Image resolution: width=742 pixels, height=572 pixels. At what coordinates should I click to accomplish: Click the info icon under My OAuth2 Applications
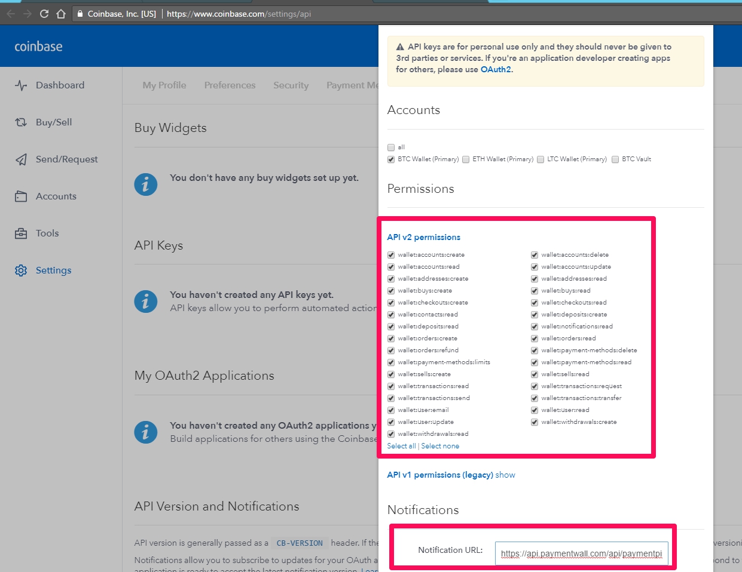point(145,432)
